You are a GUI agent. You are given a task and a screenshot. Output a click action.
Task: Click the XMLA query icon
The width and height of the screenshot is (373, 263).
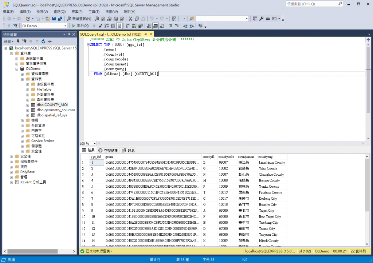(115, 19)
